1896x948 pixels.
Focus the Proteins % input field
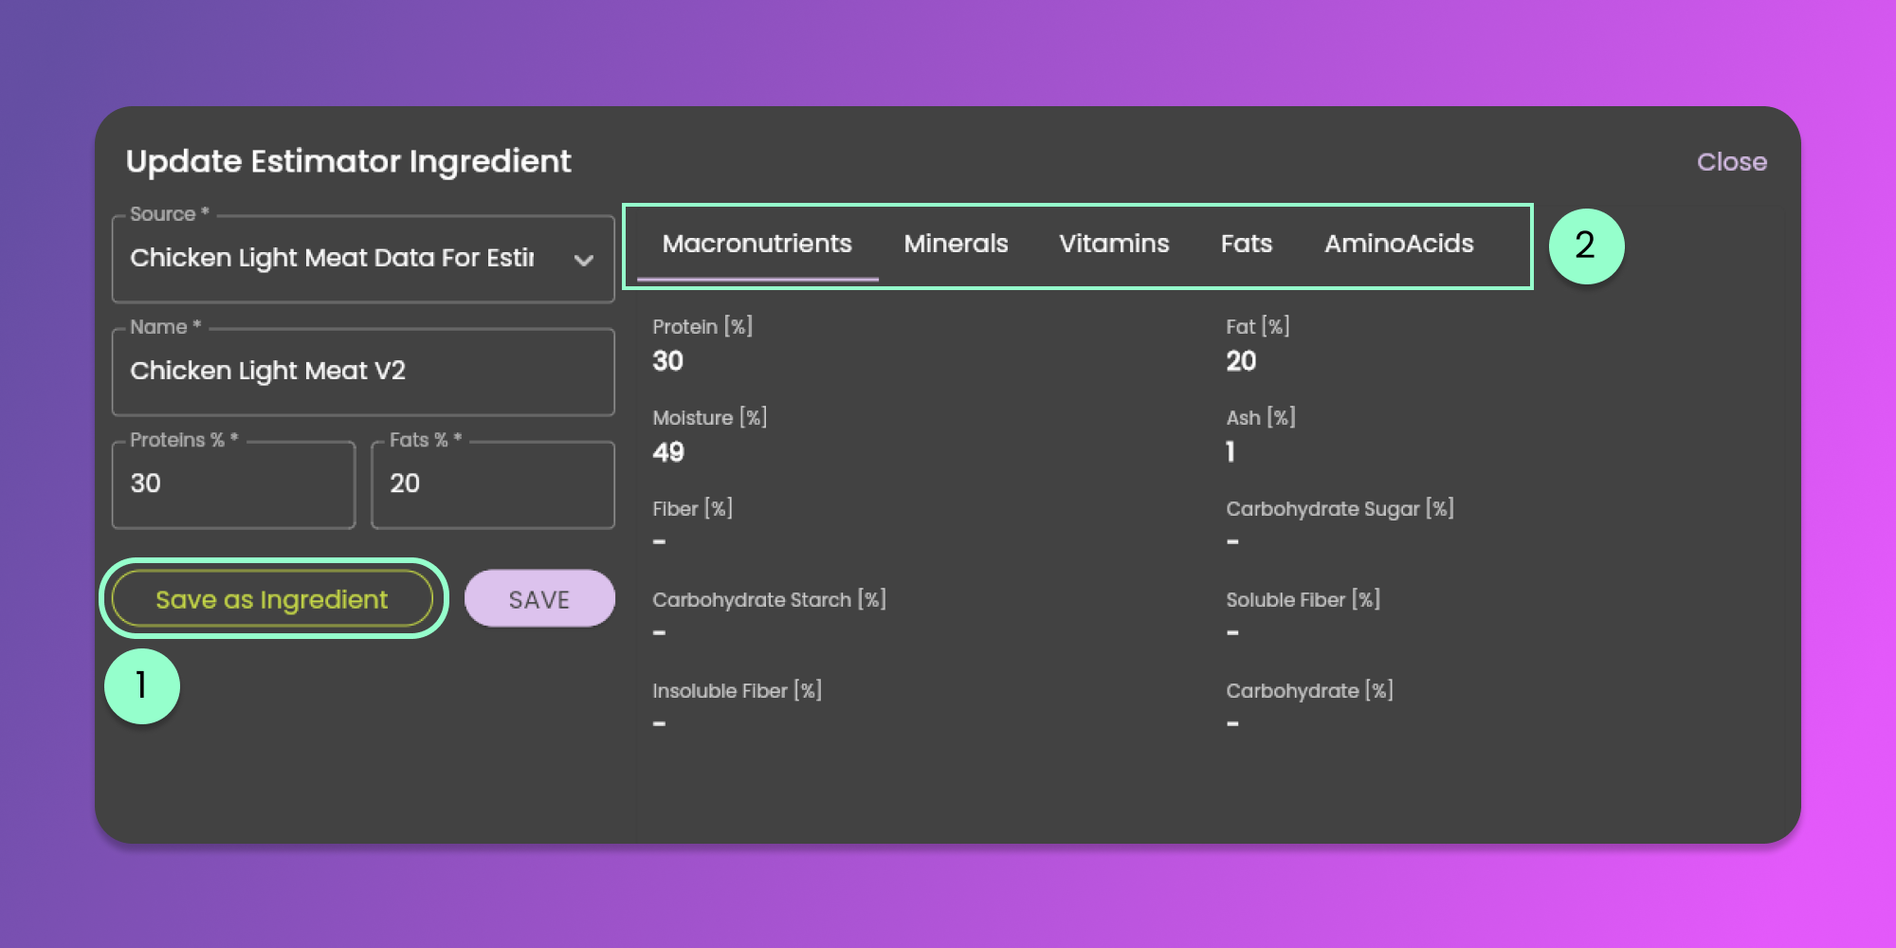233,484
